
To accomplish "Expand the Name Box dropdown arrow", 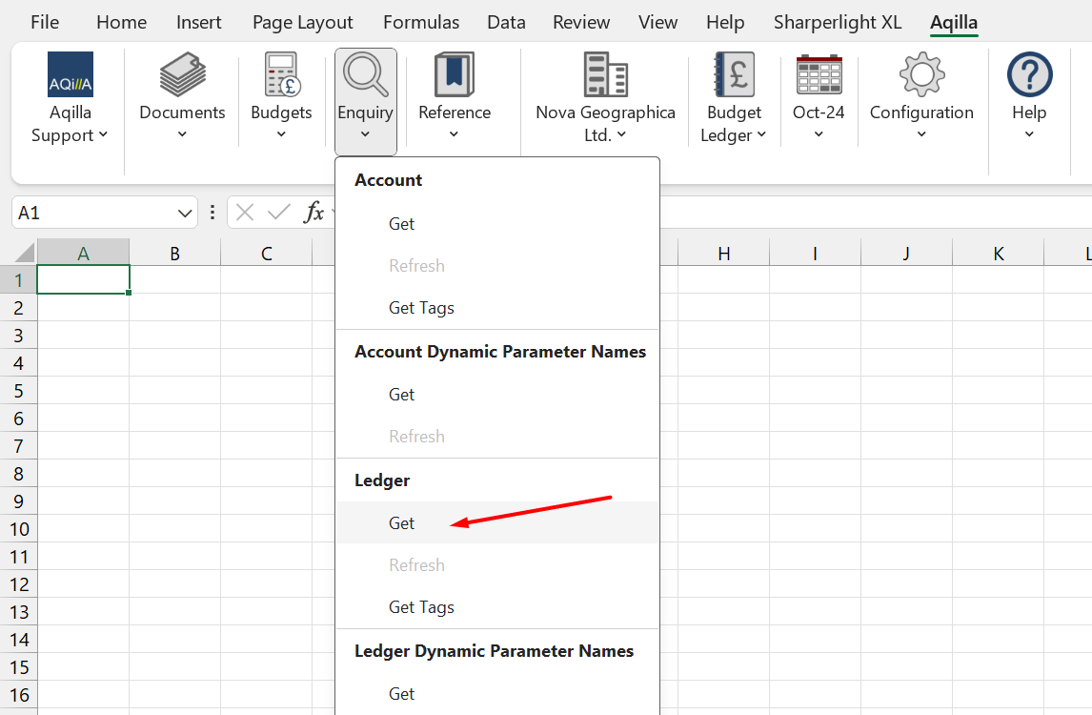I will (x=185, y=213).
